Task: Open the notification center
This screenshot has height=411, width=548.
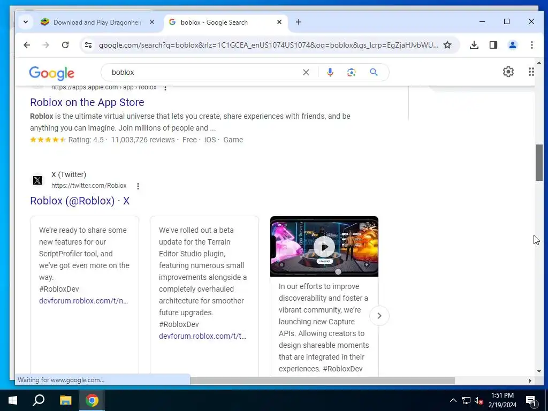Action: click(x=530, y=400)
